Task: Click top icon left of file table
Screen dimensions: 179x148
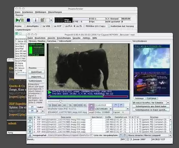Action: pyautogui.click(x=30, y=118)
